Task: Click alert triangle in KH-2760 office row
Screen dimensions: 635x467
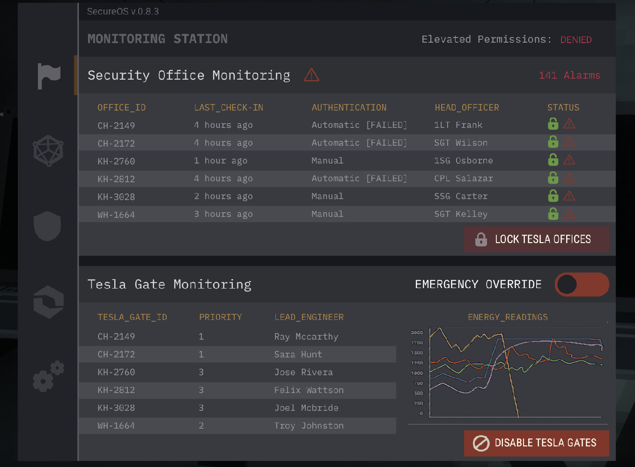Action: 569,160
